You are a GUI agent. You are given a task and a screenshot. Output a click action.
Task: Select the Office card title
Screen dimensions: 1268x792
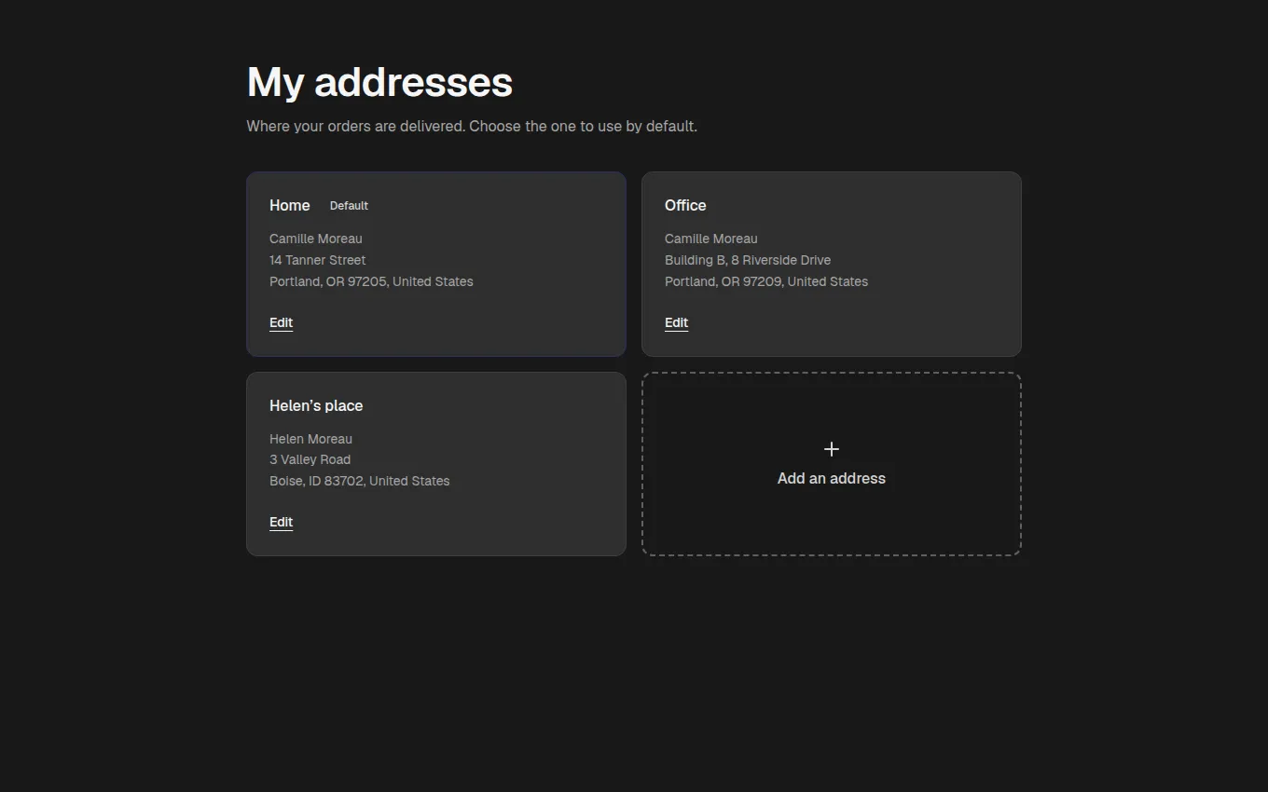pyautogui.click(x=685, y=205)
